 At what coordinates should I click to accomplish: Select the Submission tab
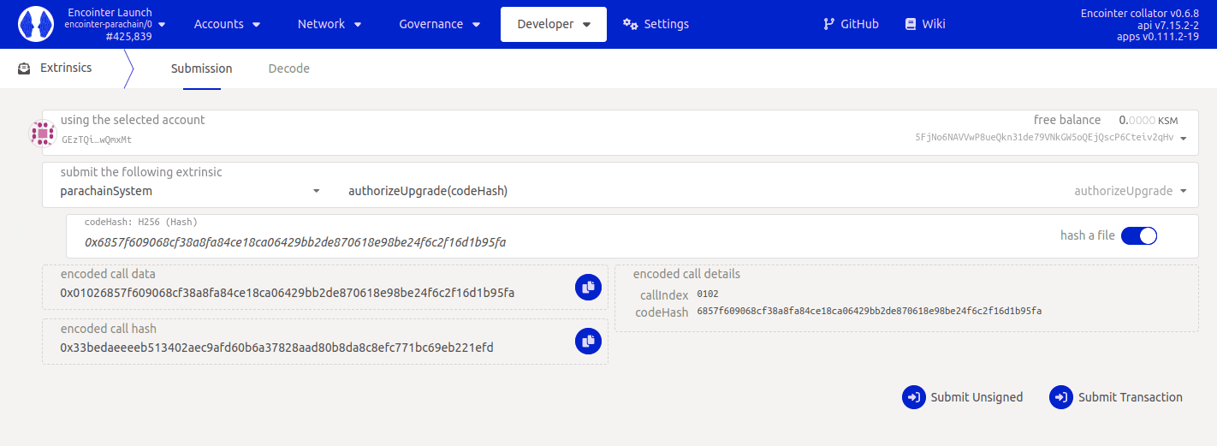pos(201,68)
